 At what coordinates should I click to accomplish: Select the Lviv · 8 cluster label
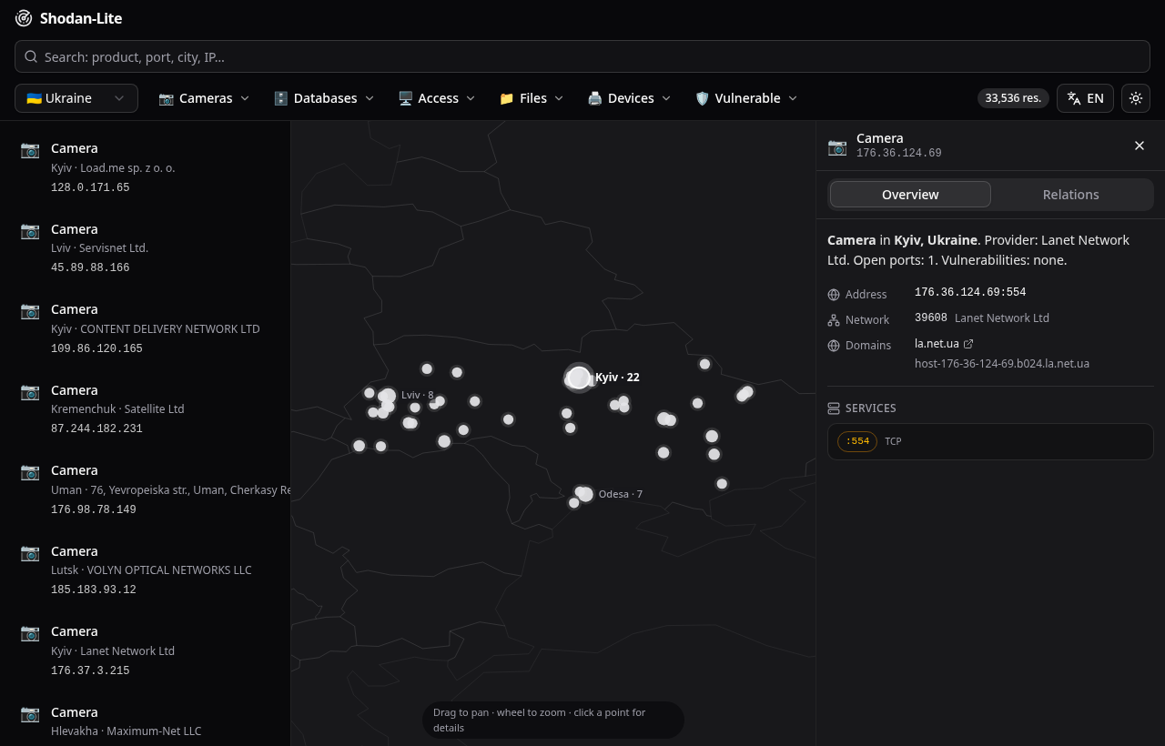pos(418,395)
